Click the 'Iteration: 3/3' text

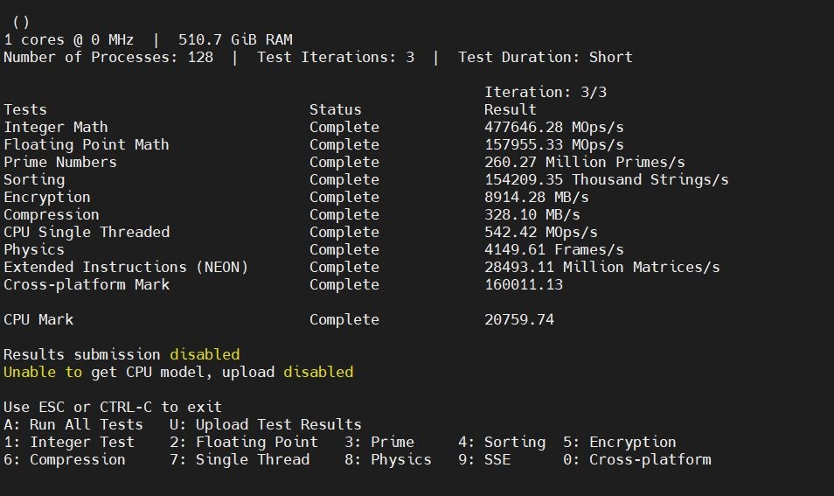(x=546, y=93)
